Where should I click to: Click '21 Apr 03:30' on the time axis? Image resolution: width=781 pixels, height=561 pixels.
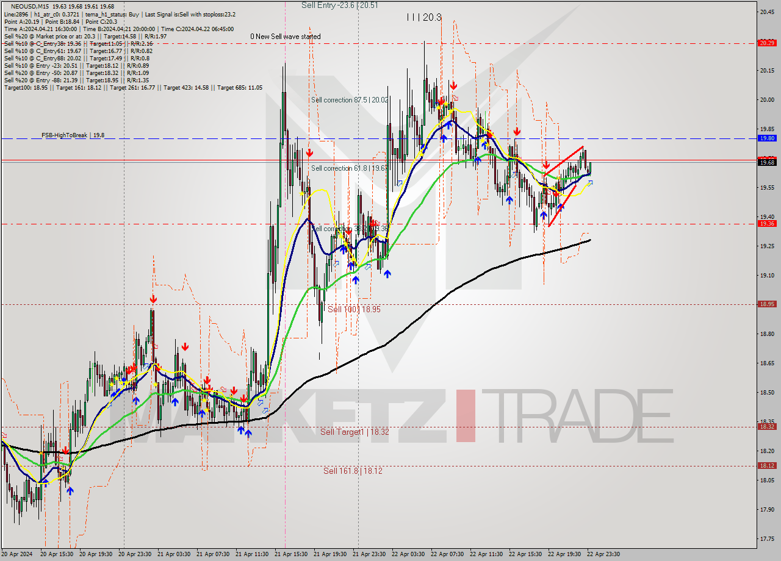pos(174,554)
